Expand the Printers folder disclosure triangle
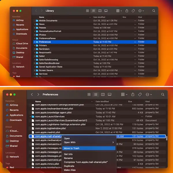 coord(34,46)
